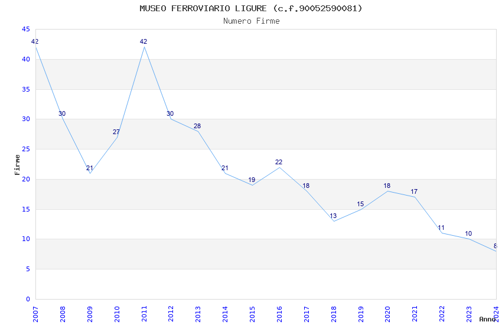Viewport: 502px width, 325px height.
Task: Select the 2020 data label 18
Action: [387, 186]
